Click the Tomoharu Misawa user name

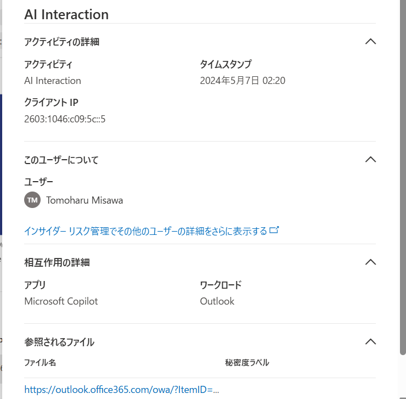pos(84,200)
